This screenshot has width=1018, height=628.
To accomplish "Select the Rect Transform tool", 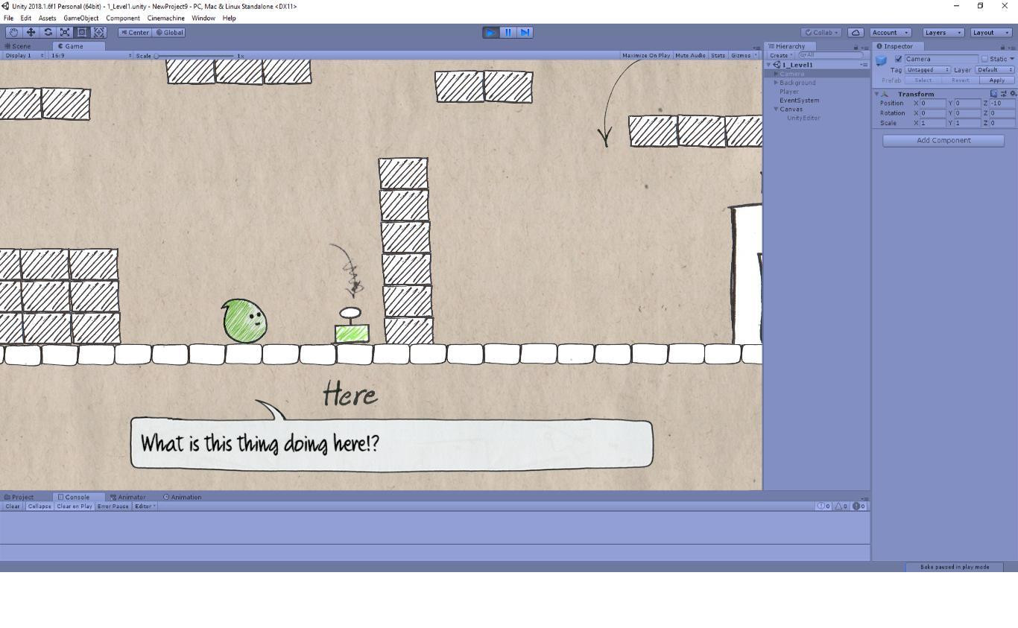I will click(82, 32).
